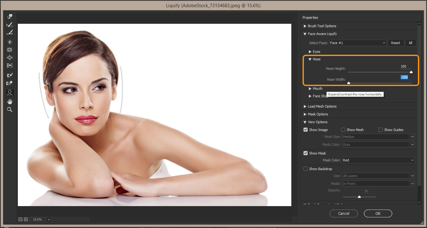Enable the Show Guides checkbox
427x228 pixels.
point(380,130)
